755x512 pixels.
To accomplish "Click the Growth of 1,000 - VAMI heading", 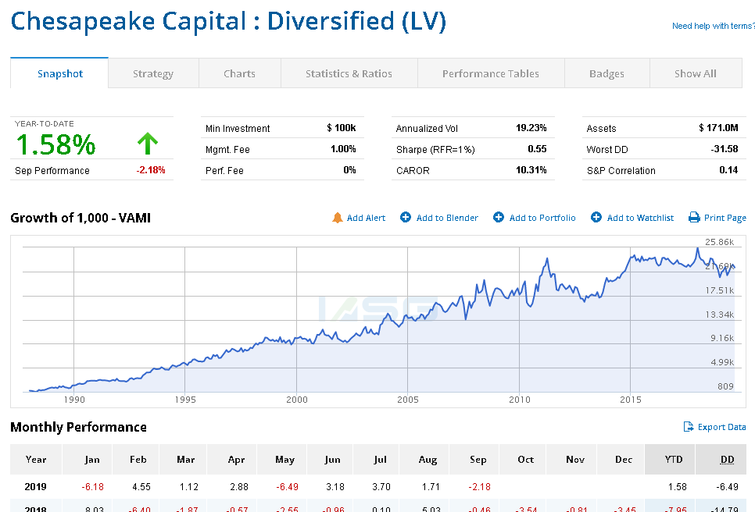I will click(81, 218).
